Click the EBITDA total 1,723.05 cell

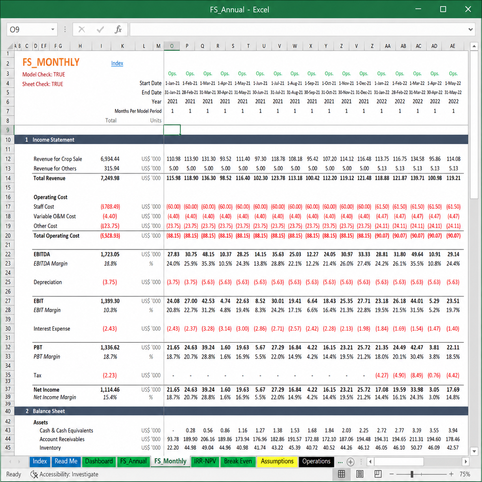110,254
